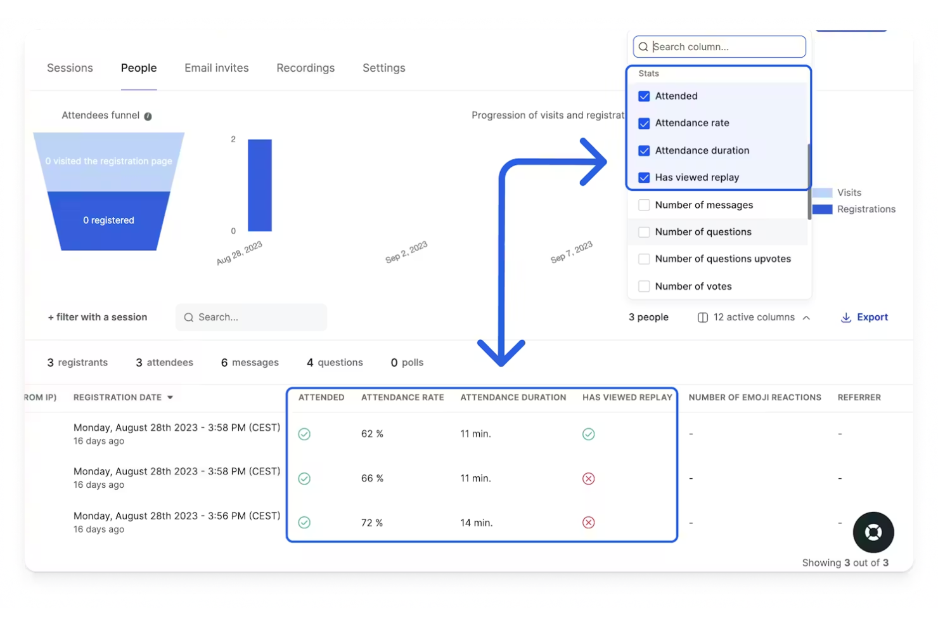938x626 pixels.
Task: Switch to the Recordings tab
Action: click(x=305, y=68)
